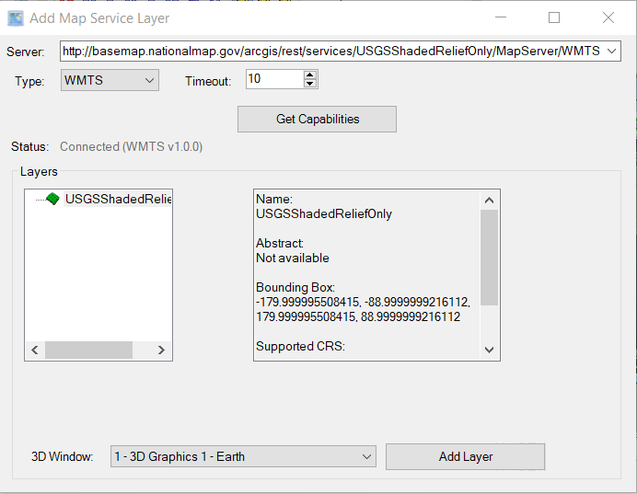Click the Add Map Service Layer title icon
This screenshot has width=637, height=494.
click(x=16, y=17)
